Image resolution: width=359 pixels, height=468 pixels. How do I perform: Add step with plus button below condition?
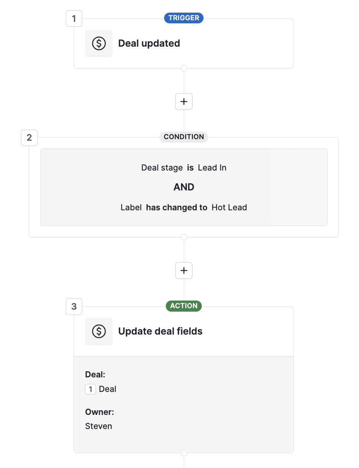point(184,270)
